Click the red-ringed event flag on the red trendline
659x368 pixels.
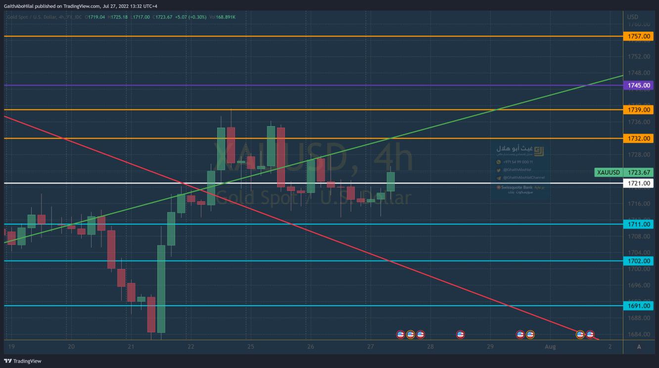pos(590,335)
